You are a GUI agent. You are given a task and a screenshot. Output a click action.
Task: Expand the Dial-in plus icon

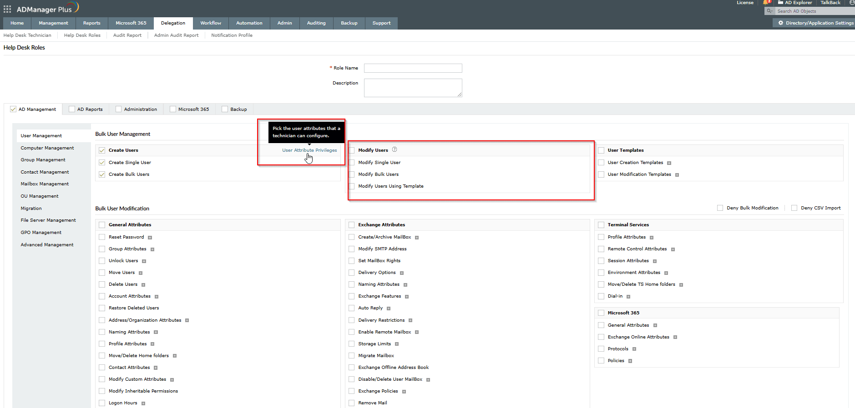(628, 297)
